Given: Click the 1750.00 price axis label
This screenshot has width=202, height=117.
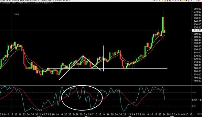Looking at the screenshot, I should click(197, 81).
